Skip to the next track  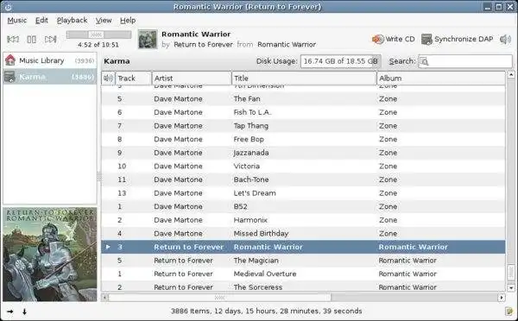pyautogui.click(x=50, y=40)
